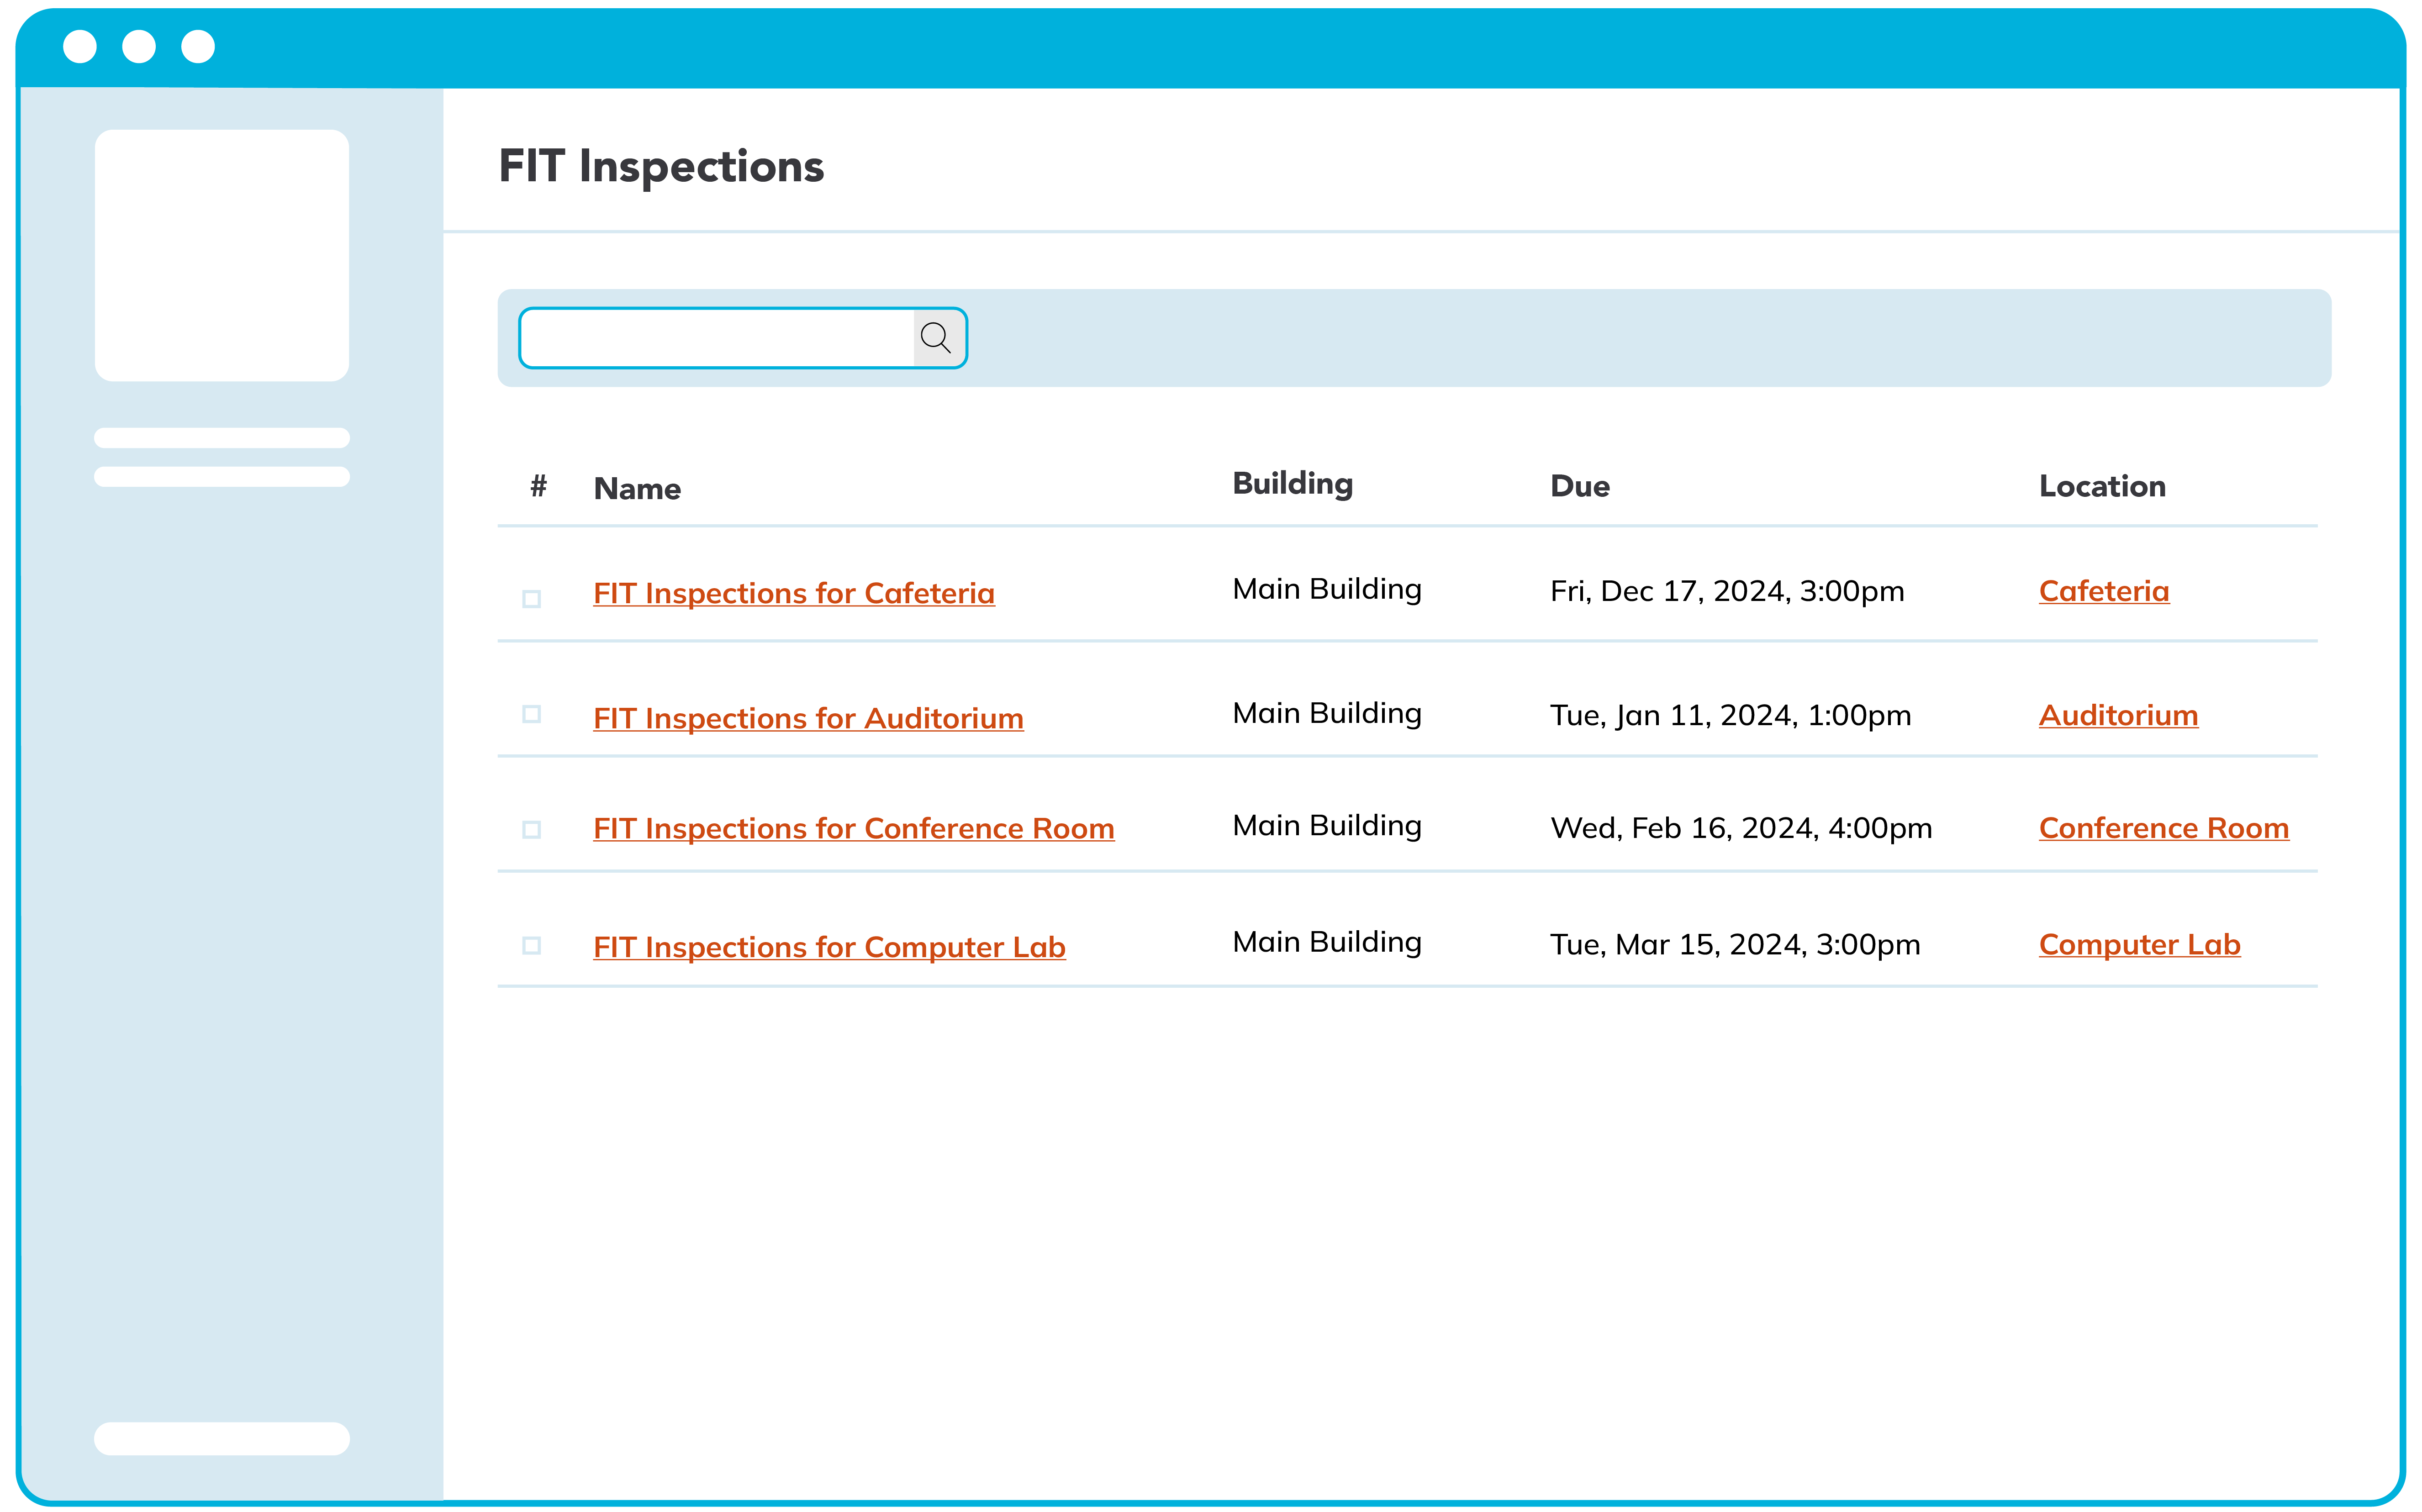Click the Building column header

pos(1292,484)
